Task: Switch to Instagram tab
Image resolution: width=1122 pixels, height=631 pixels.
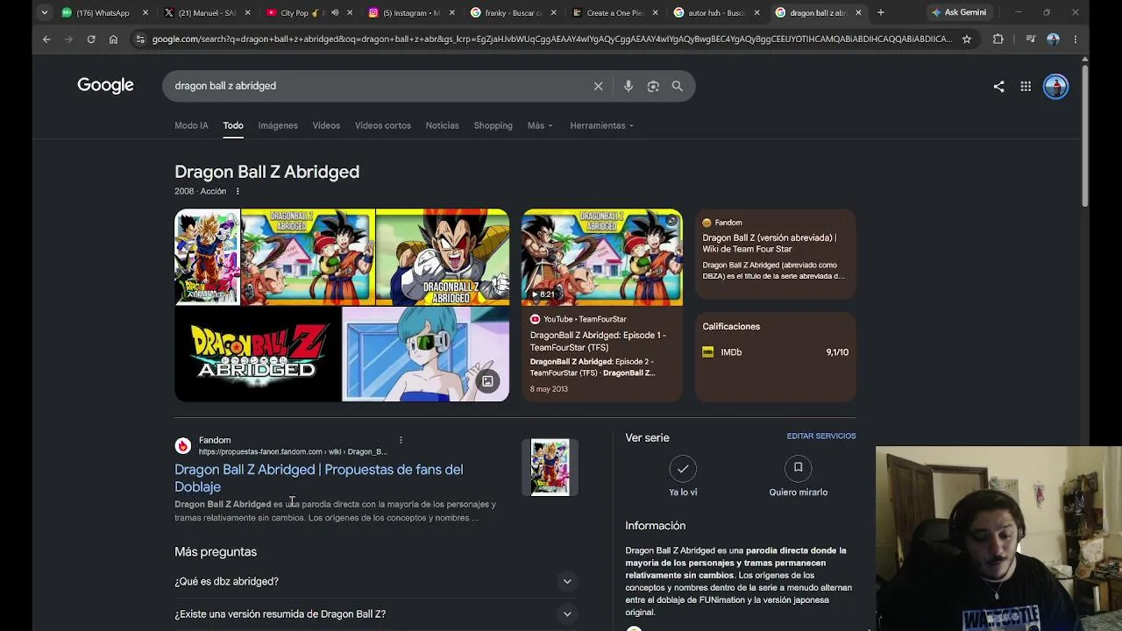Action: (x=405, y=12)
